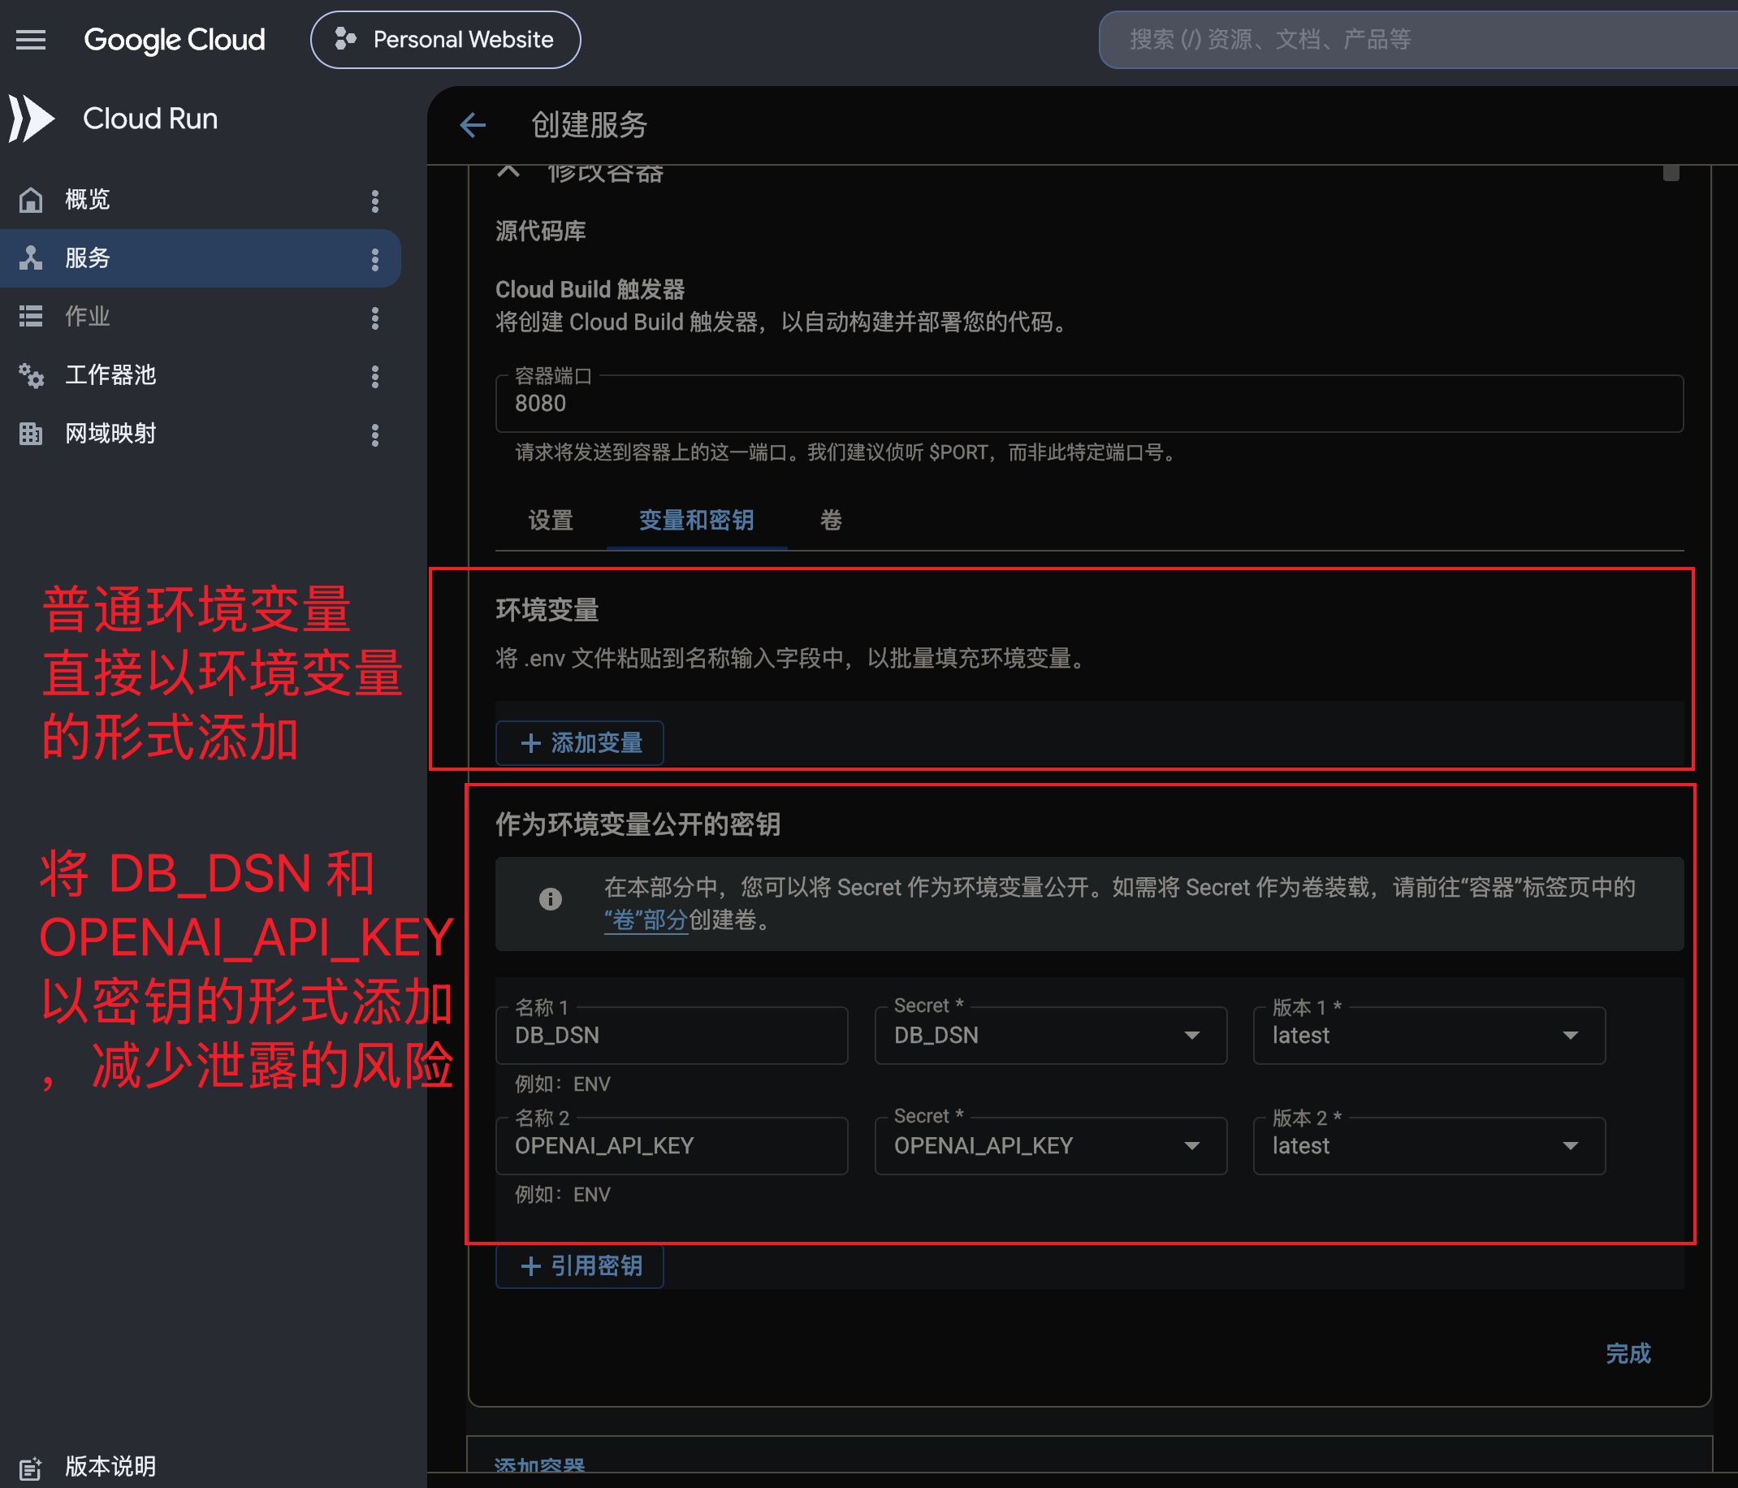Image resolution: width=1738 pixels, height=1488 pixels.
Task: Collapse the 修改容器 section
Action: 508,171
